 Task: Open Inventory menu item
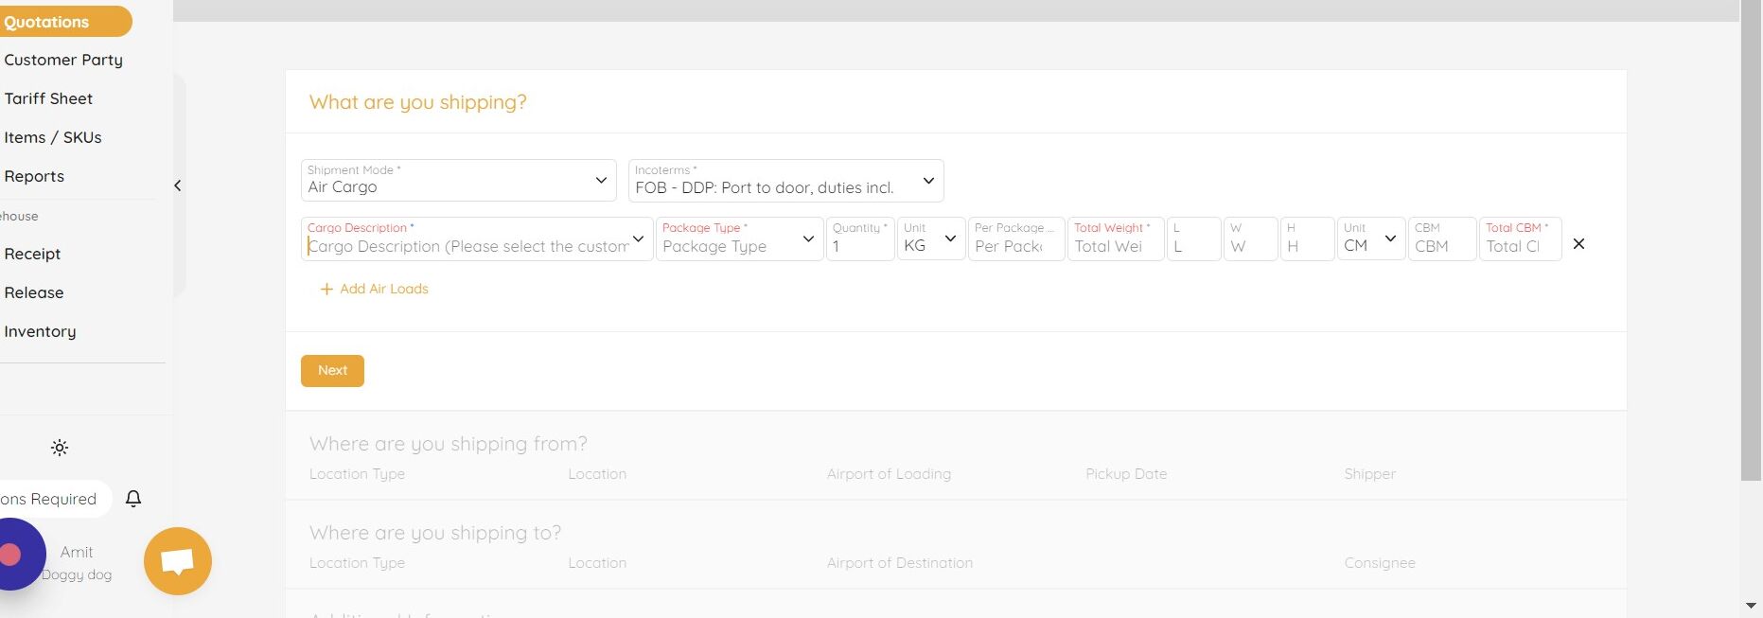[40, 331]
